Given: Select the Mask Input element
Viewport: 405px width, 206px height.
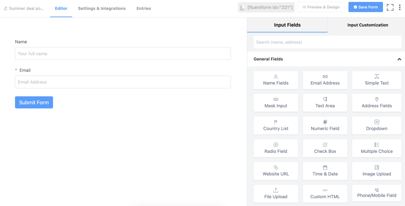Looking at the screenshot, I should click(276, 103).
